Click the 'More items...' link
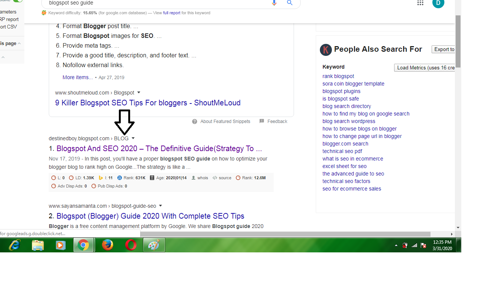480x300 pixels. point(78,77)
